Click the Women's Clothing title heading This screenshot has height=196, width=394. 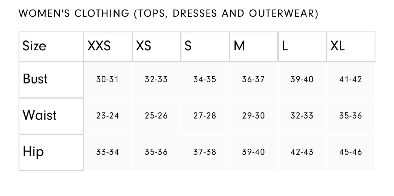168,13
